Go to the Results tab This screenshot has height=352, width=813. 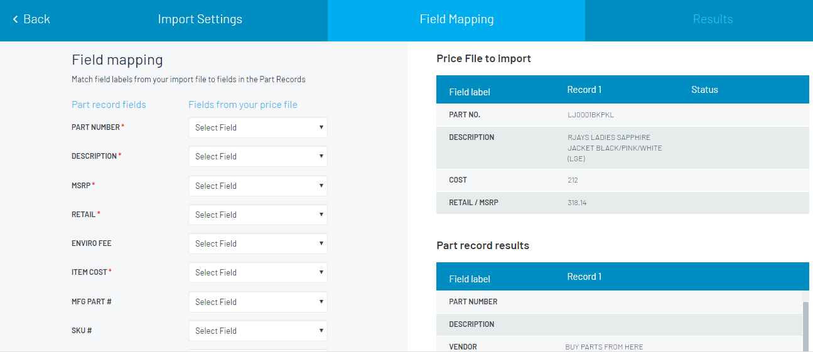(713, 19)
